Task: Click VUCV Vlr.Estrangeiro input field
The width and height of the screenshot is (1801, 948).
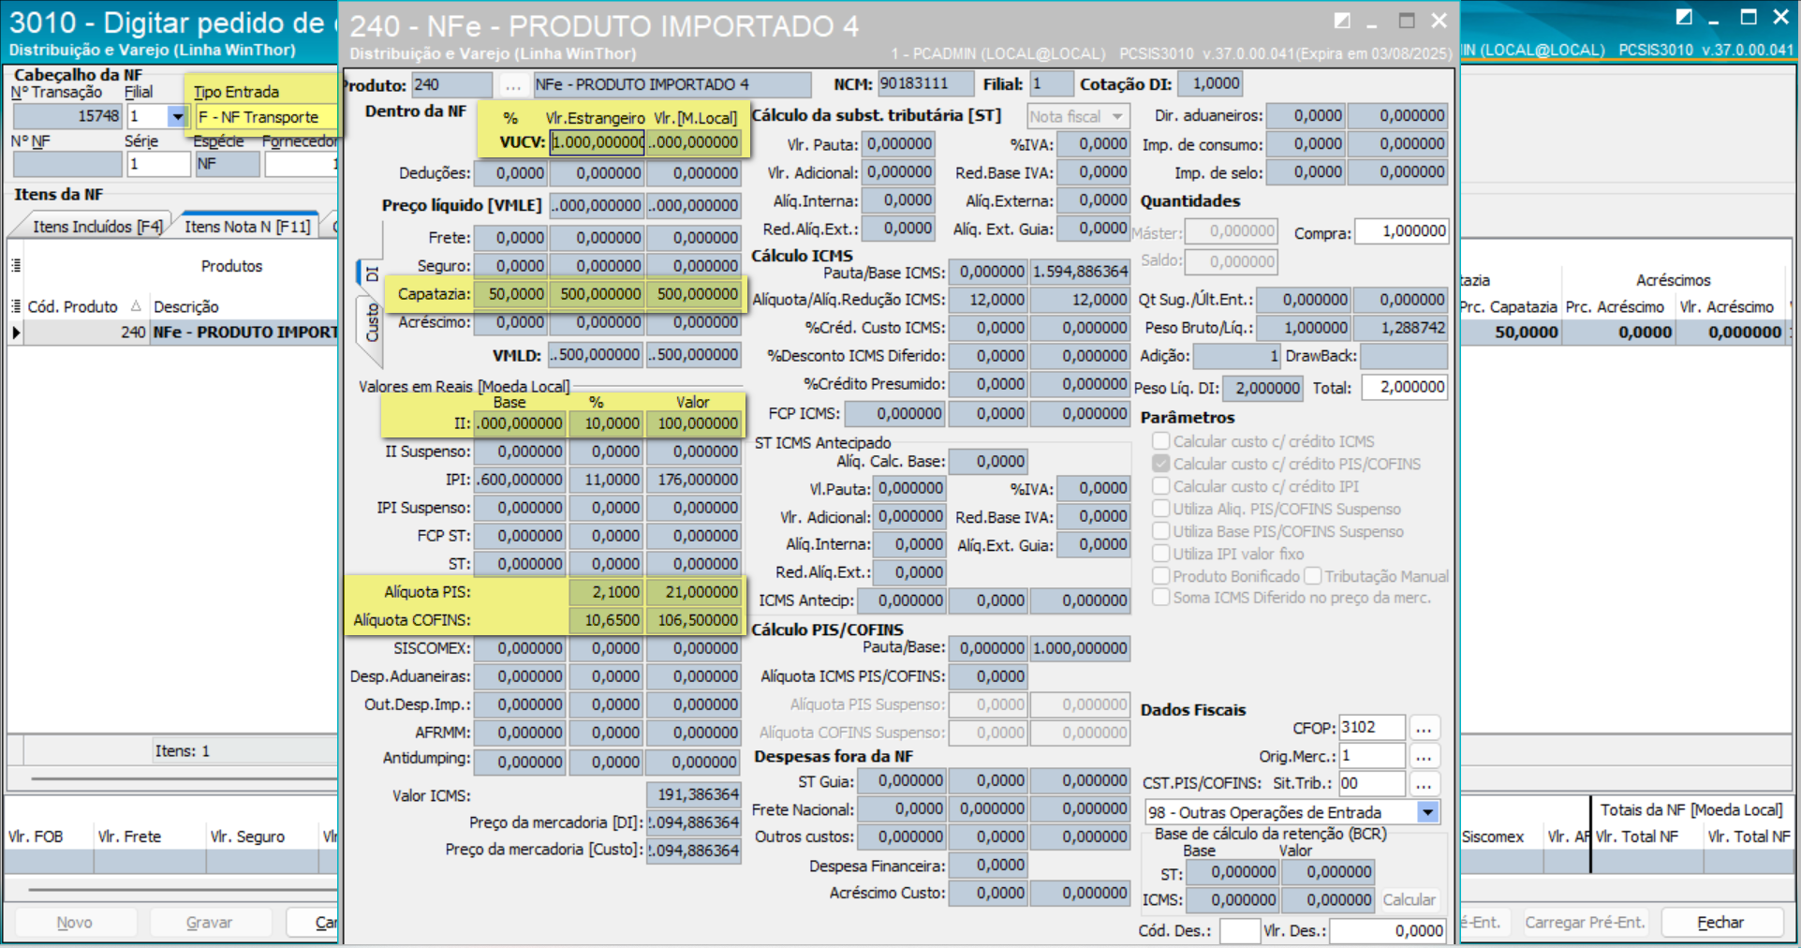Action: click(x=598, y=142)
